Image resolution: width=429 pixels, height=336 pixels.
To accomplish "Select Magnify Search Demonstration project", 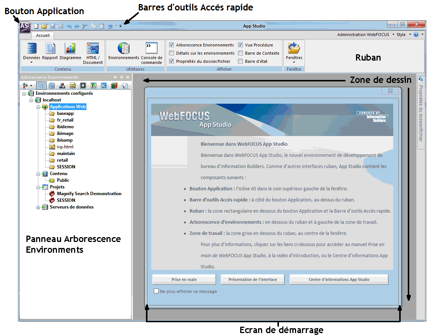I will click(89, 194).
